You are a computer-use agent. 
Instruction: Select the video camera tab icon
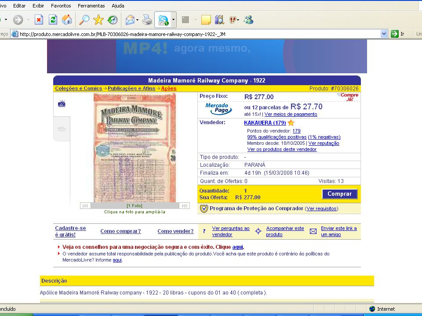(62, 129)
